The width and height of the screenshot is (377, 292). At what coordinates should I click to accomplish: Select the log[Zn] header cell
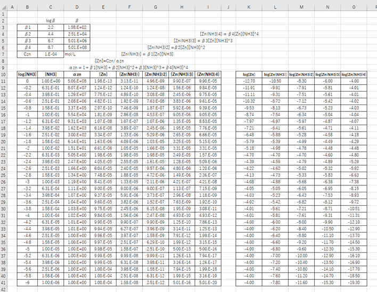click(x=249, y=75)
